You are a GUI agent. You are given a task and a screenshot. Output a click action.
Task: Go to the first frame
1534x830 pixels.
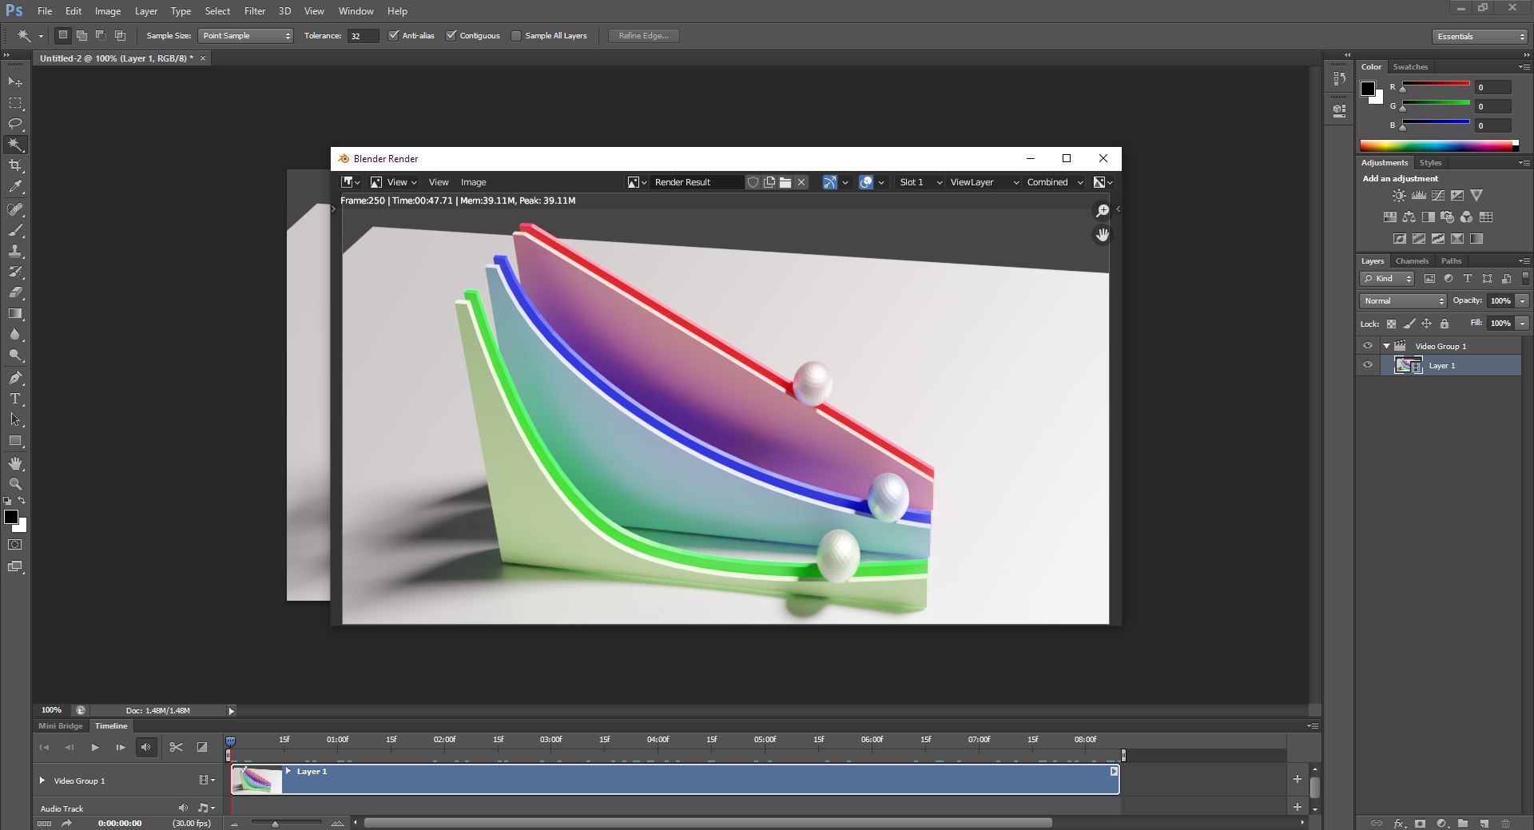[44, 747]
